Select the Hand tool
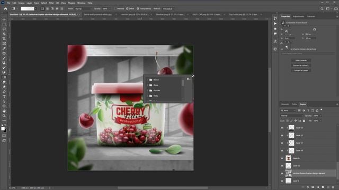This screenshot has height=190, width=339. pyautogui.click(x=4, y=111)
